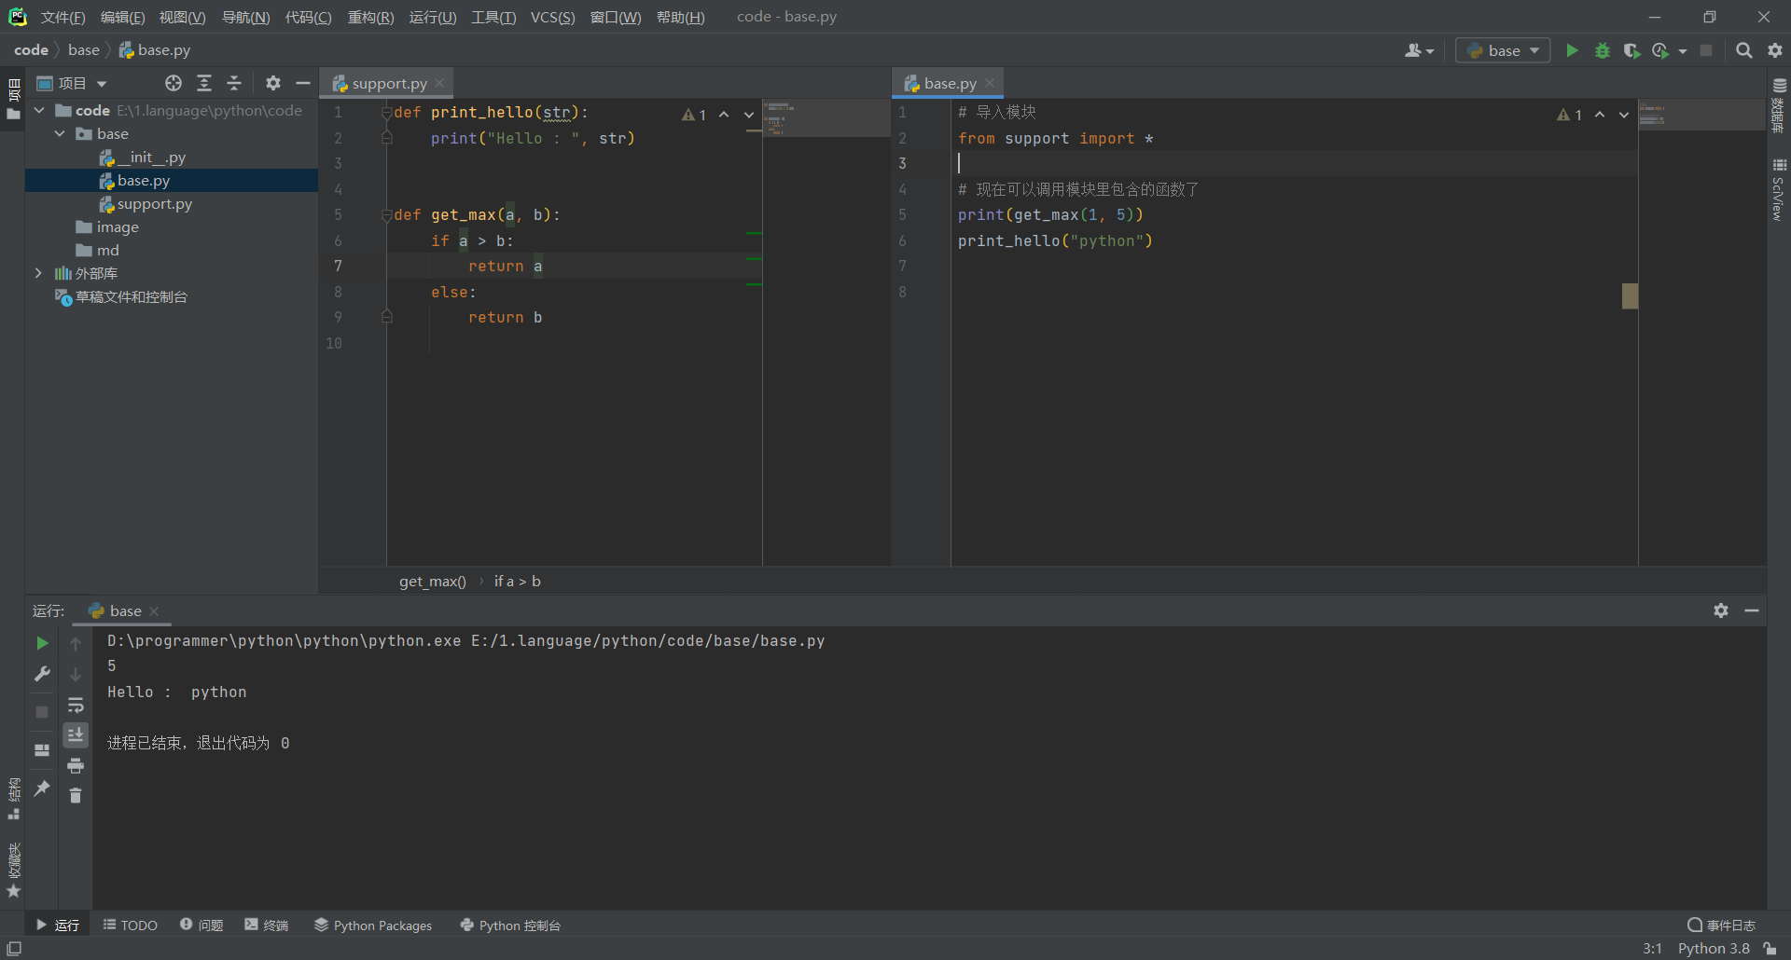Open run configuration wrench in Run panel

point(42,674)
